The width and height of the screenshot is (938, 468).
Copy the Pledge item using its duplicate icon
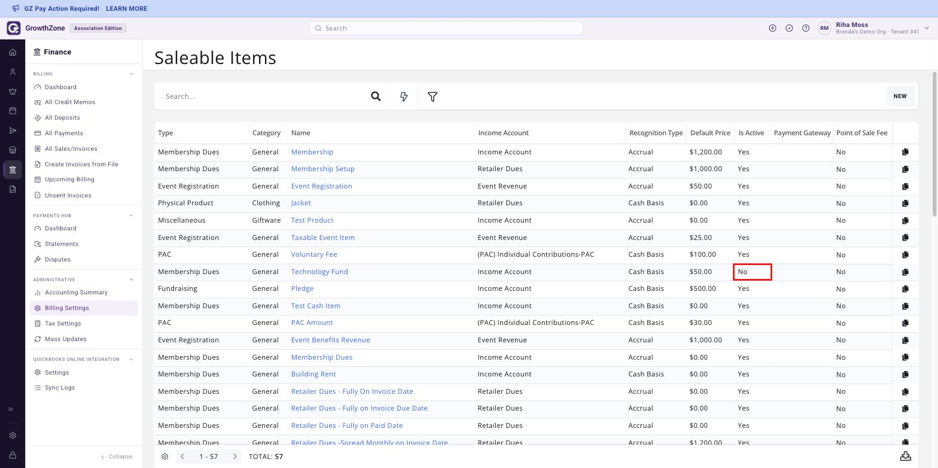(905, 288)
